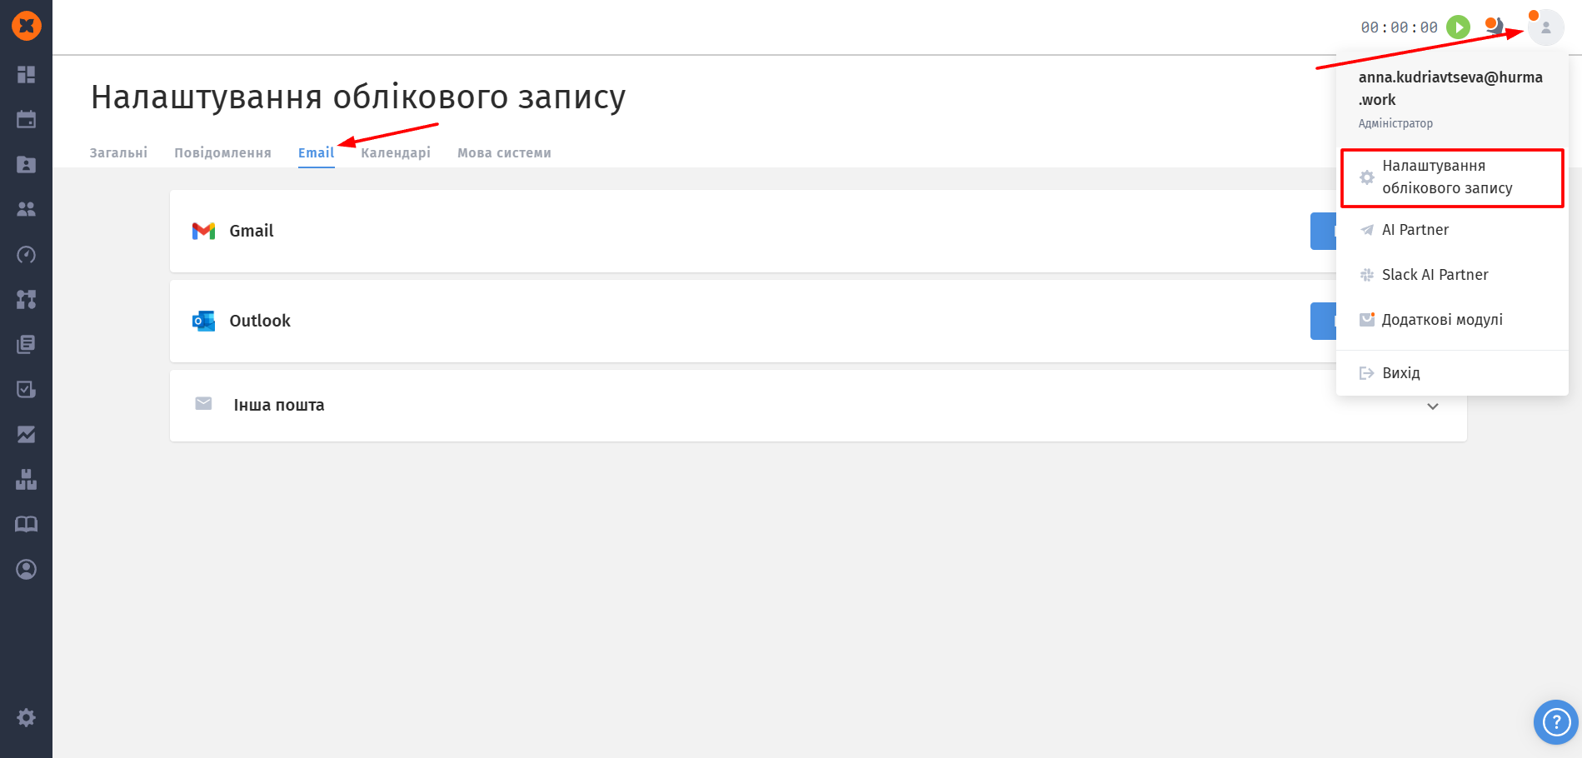Open the Мова системи tab
The width and height of the screenshot is (1582, 758).
click(x=504, y=152)
